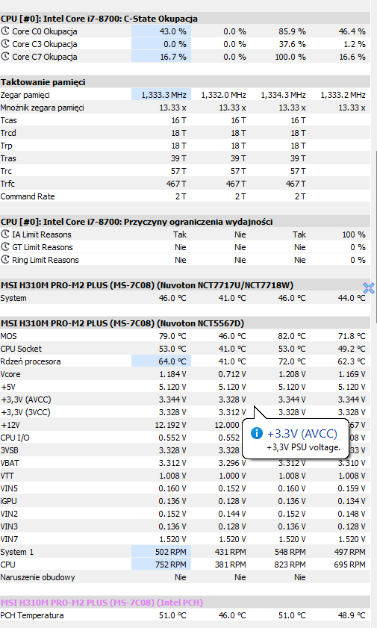The width and height of the screenshot is (377, 628).
Task: Select the VIN7 voltage row
Action: pos(185,538)
